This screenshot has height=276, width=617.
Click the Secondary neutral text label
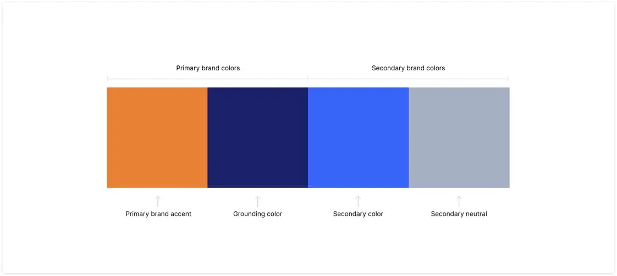click(459, 214)
